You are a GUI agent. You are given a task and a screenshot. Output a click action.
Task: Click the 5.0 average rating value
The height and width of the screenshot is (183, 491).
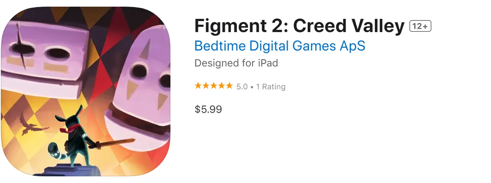(242, 87)
